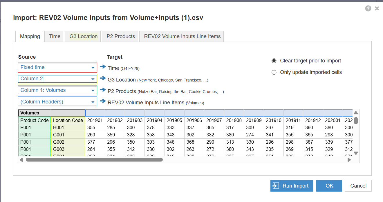383x202 pixels.
Task: Click the Run Import button
Action: click(292, 186)
